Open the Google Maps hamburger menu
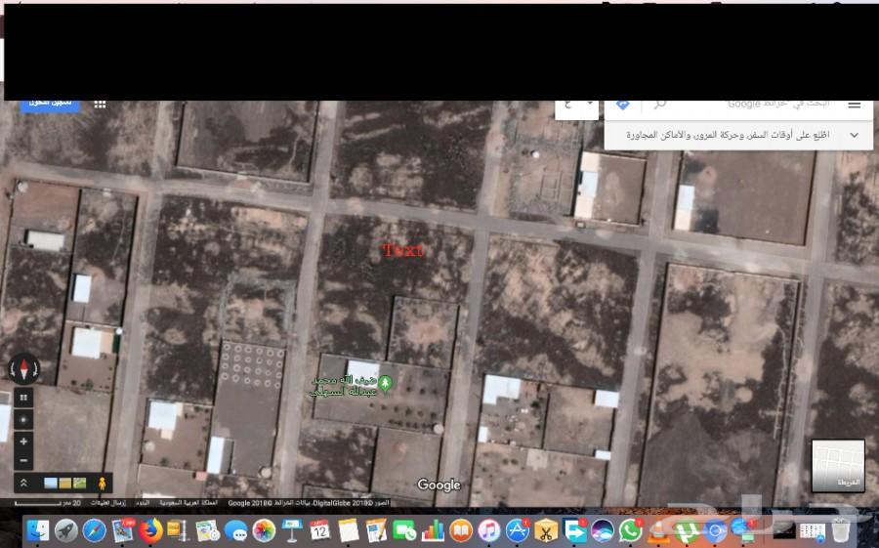Screen dimensions: 879x548 (855, 105)
